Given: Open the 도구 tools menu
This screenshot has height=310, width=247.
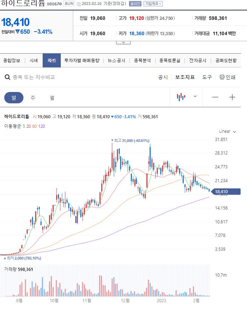Looking at the screenshot, I should [207, 77].
